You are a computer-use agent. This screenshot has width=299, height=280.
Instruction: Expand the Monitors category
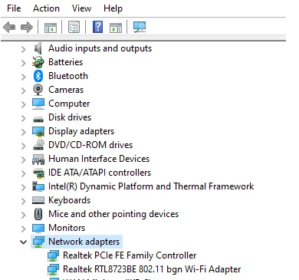(24, 229)
